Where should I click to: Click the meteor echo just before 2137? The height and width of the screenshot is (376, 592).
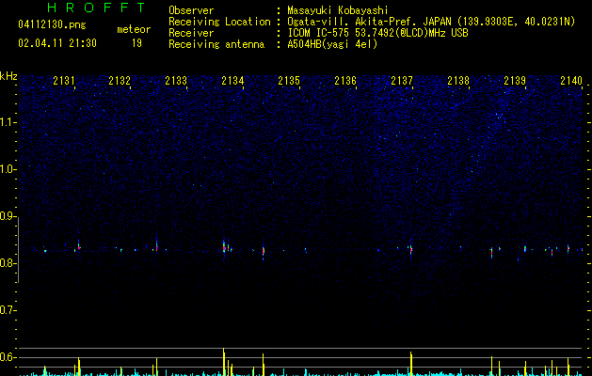click(x=410, y=249)
